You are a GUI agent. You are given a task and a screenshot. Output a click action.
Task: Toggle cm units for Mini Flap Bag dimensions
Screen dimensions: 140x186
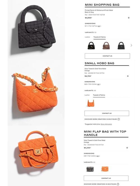tap(98, 156)
